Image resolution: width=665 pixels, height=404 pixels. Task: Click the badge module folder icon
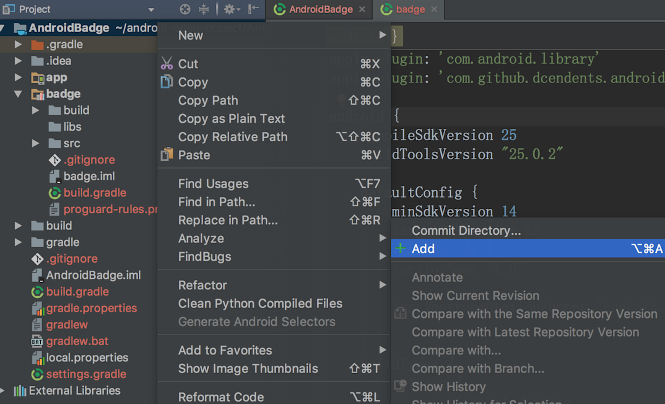coord(38,94)
